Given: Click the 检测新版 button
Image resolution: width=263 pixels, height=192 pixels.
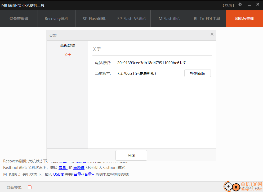Looking at the screenshot, I should (x=197, y=73).
